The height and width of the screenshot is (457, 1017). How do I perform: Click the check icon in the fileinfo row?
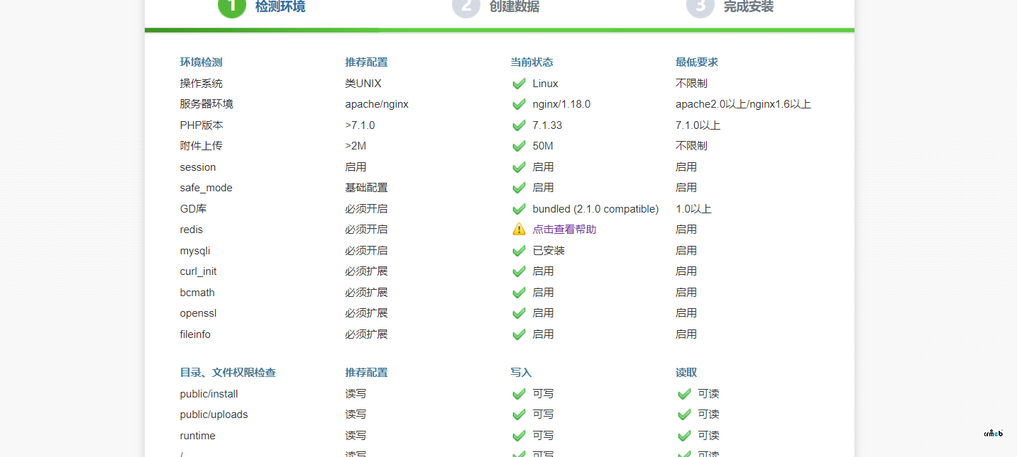(519, 334)
